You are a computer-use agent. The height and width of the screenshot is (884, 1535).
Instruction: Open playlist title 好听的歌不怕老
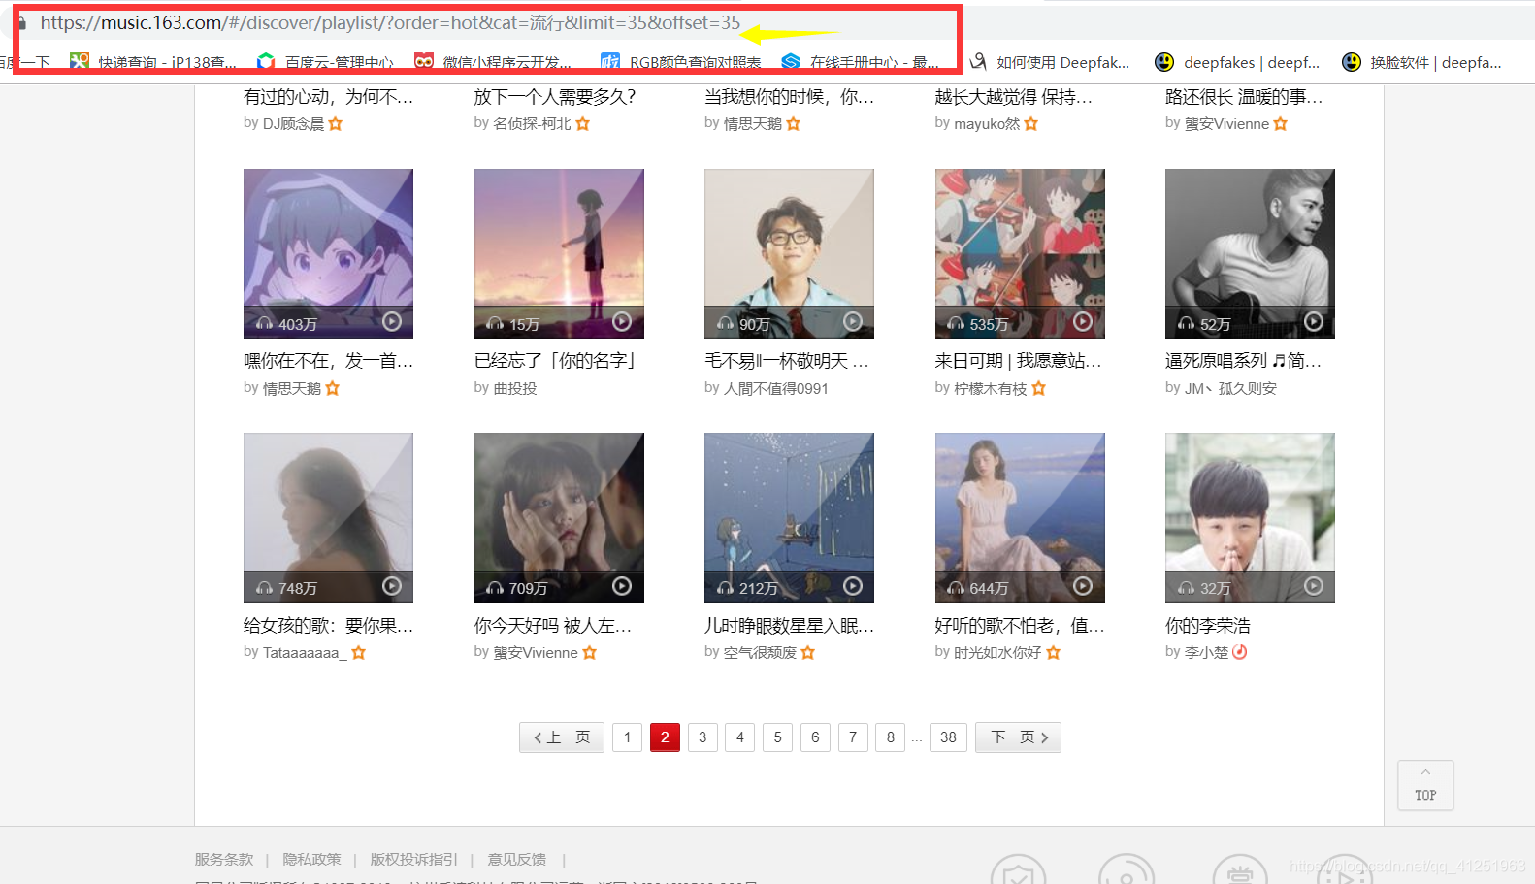(x=1020, y=626)
